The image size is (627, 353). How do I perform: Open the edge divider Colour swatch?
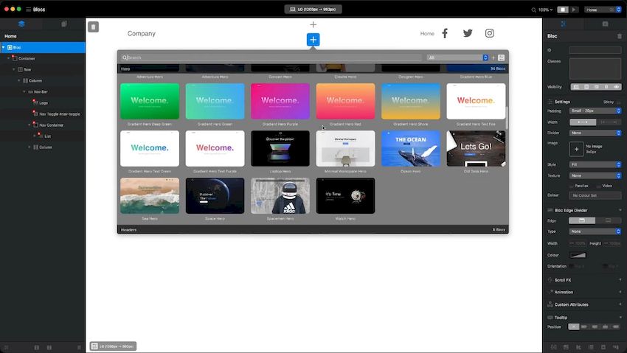[578, 255]
